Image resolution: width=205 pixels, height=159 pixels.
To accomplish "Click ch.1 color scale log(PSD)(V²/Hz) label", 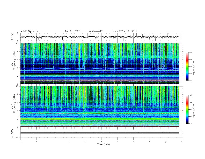I will click(x=194, y=68).
